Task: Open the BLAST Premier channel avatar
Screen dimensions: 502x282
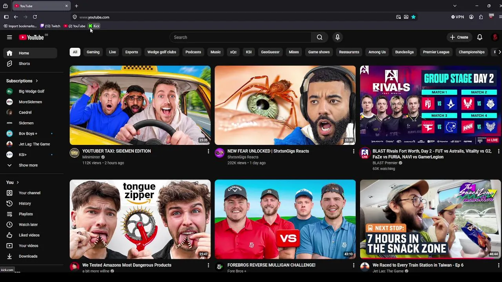Action: (x=365, y=153)
